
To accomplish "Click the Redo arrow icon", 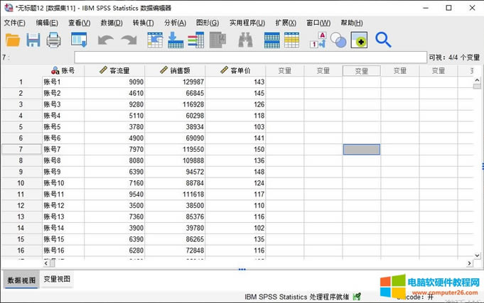I will 129,40.
